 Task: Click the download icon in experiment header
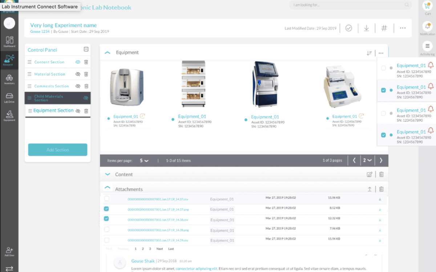367,28
